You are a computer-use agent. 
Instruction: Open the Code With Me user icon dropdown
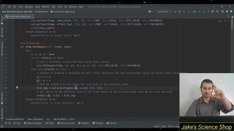click(150, 12)
